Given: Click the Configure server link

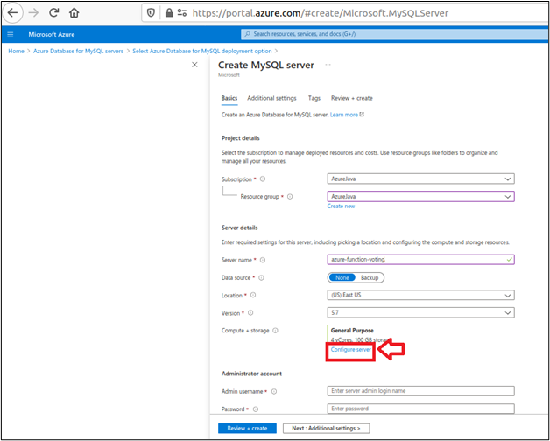Looking at the screenshot, I should point(351,350).
